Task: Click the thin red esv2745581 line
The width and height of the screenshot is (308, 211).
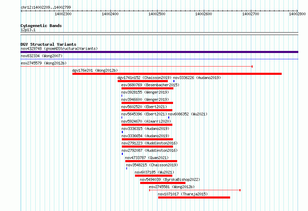Action: [x=195, y=190]
